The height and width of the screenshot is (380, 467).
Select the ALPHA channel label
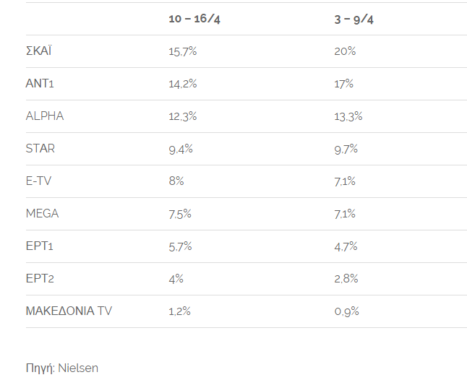(45, 116)
